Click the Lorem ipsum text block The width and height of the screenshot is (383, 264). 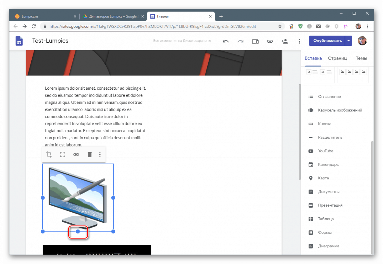[95, 117]
